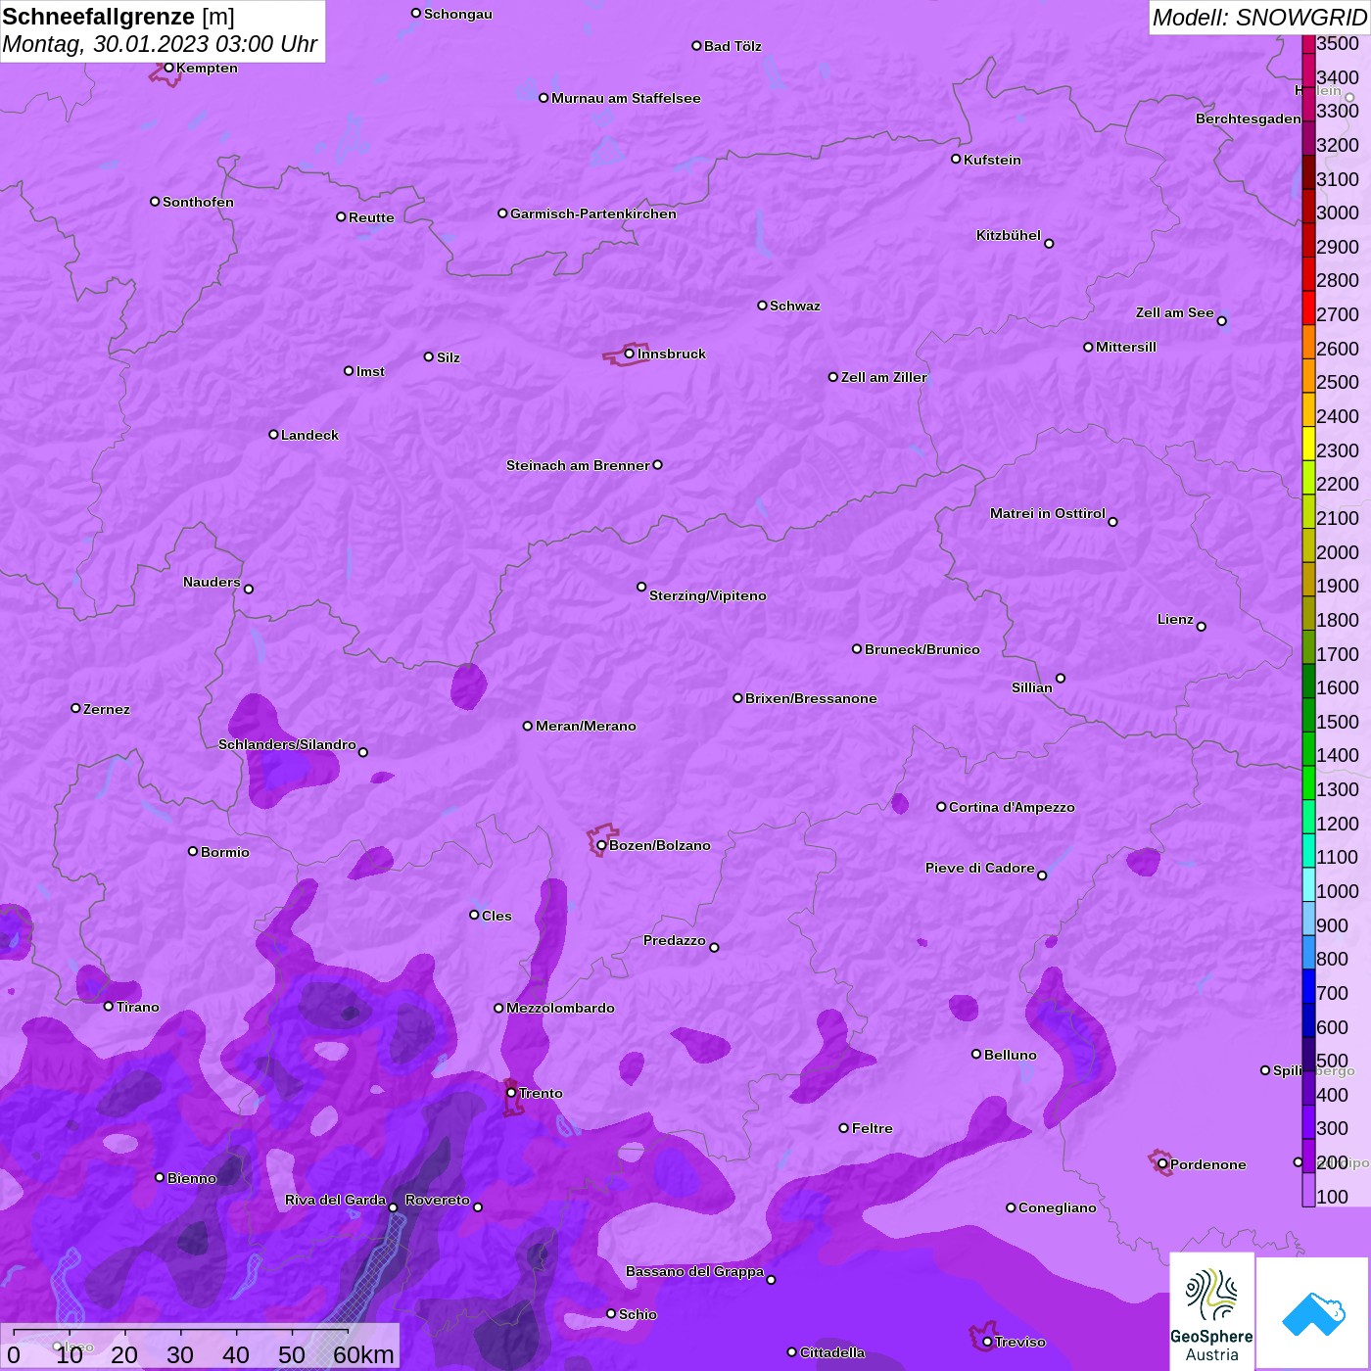Click the 'Schlanders/Silandro' label
The width and height of the screenshot is (1371, 1371).
coord(287,744)
